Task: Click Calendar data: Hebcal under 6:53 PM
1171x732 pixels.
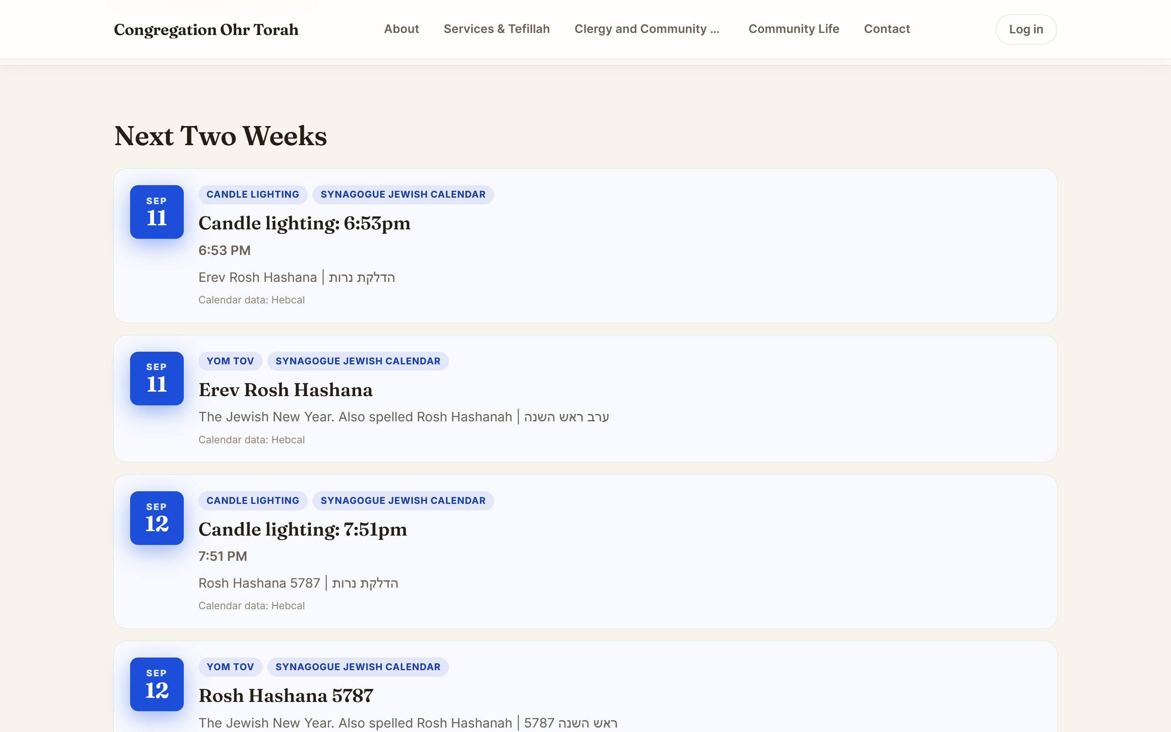Action: [x=252, y=300]
